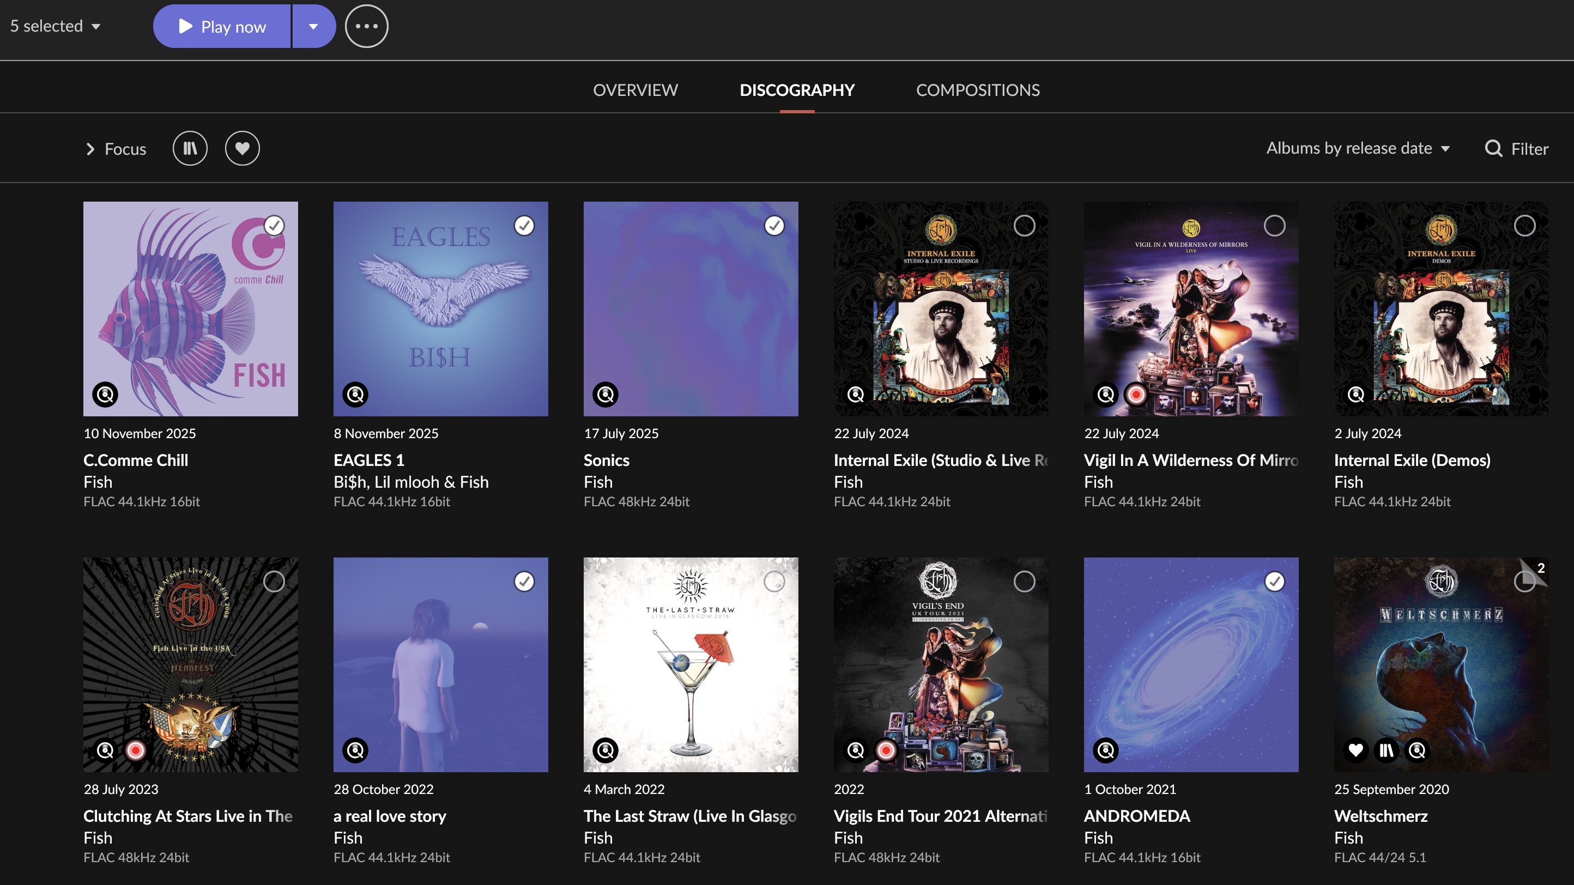Click the Filter magnifier icon
Viewport: 1574px width, 885px height.
pyautogui.click(x=1493, y=148)
